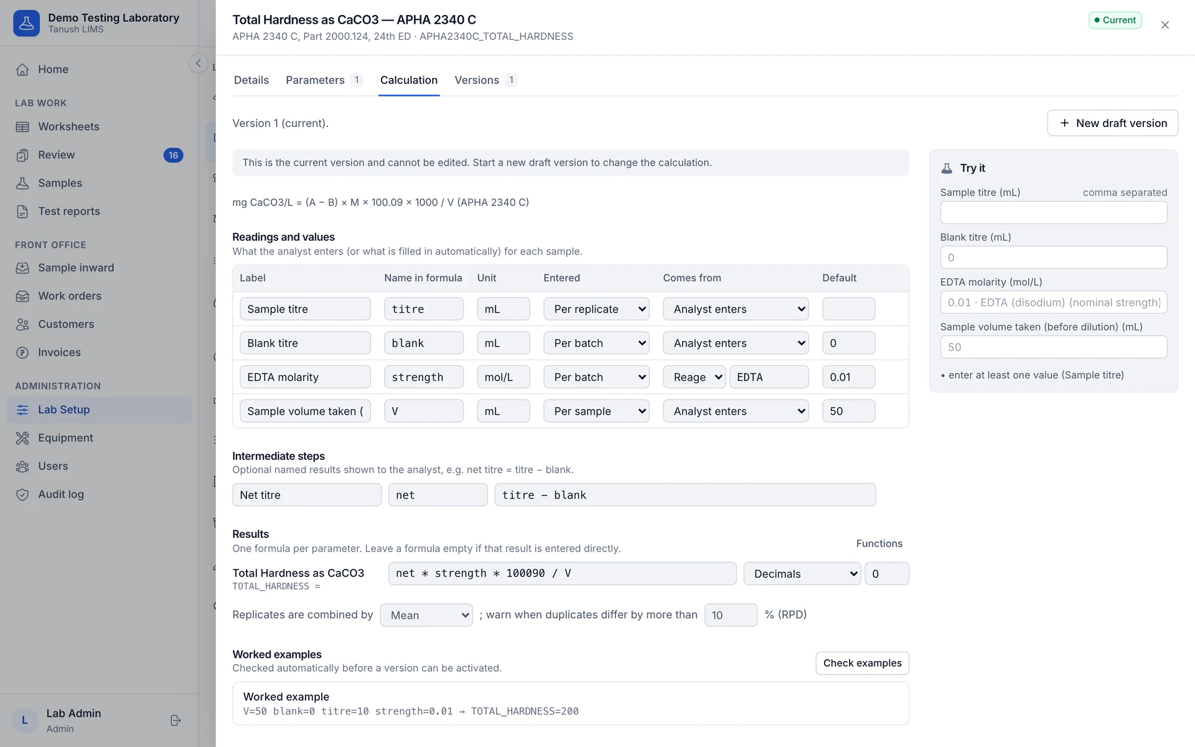
Task: Select the Calculation tab
Action: pos(409,80)
